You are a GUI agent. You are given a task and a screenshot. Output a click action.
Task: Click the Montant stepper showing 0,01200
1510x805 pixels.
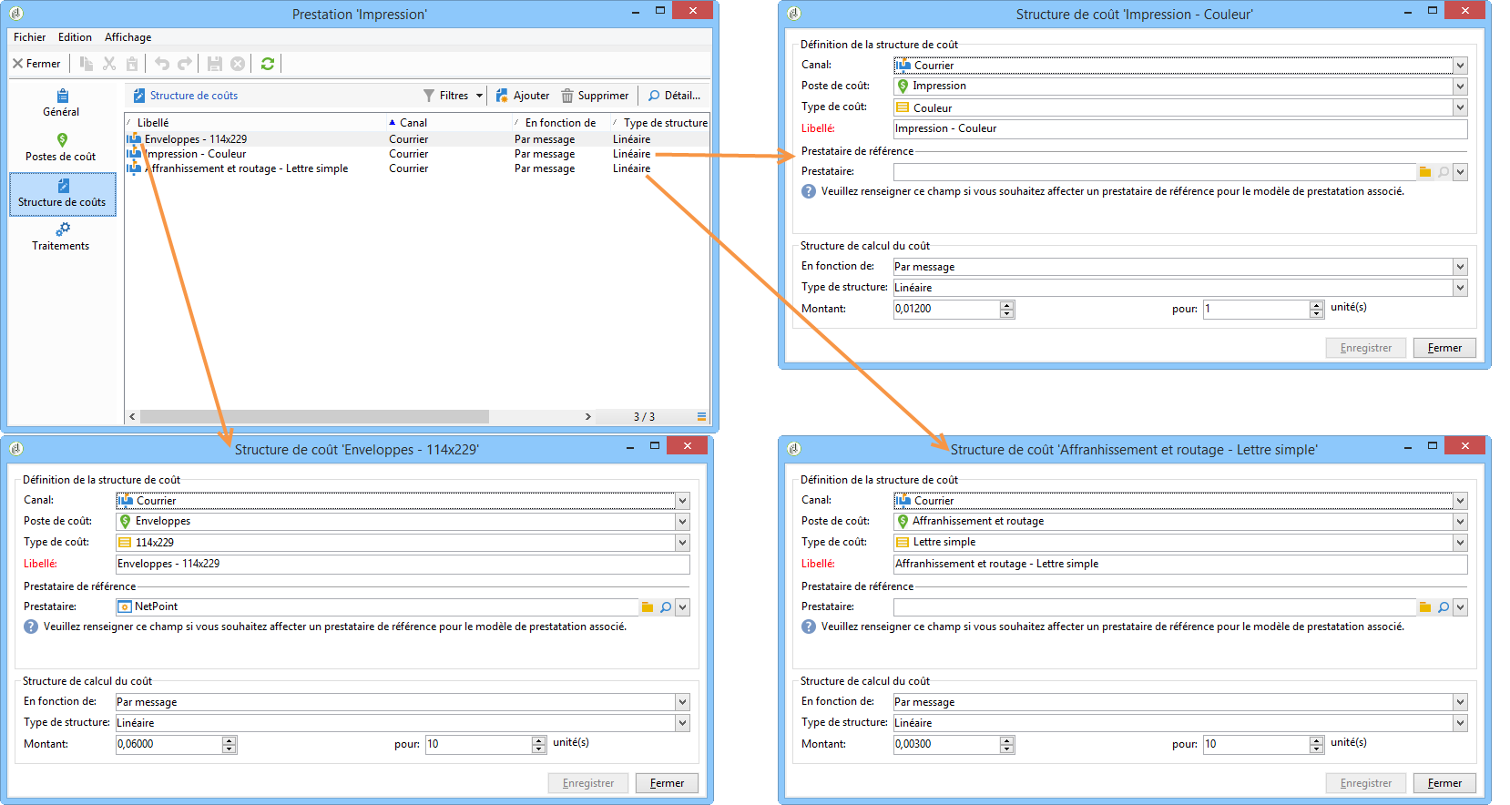point(1006,310)
